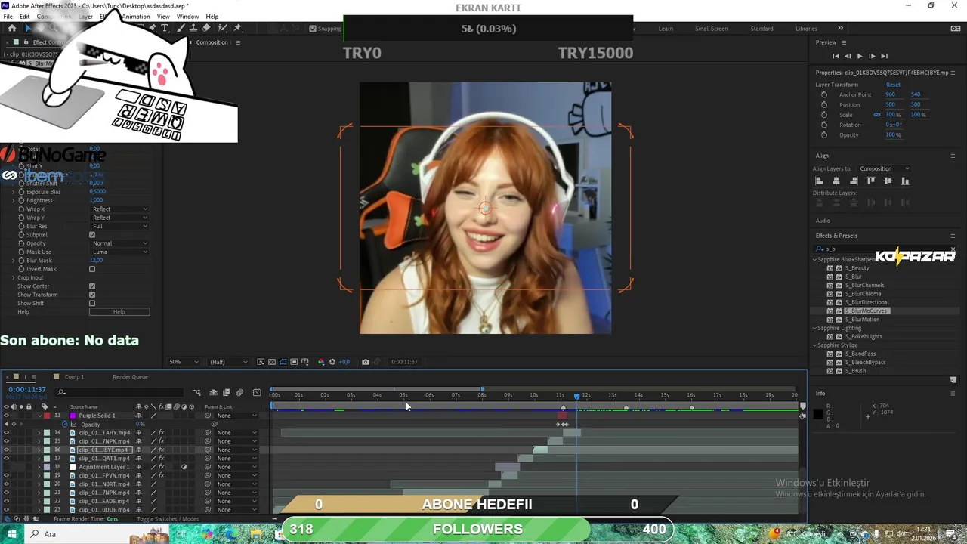The width and height of the screenshot is (967, 544).
Task: Align layers to top in Align panel
Action: [x=871, y=181]
